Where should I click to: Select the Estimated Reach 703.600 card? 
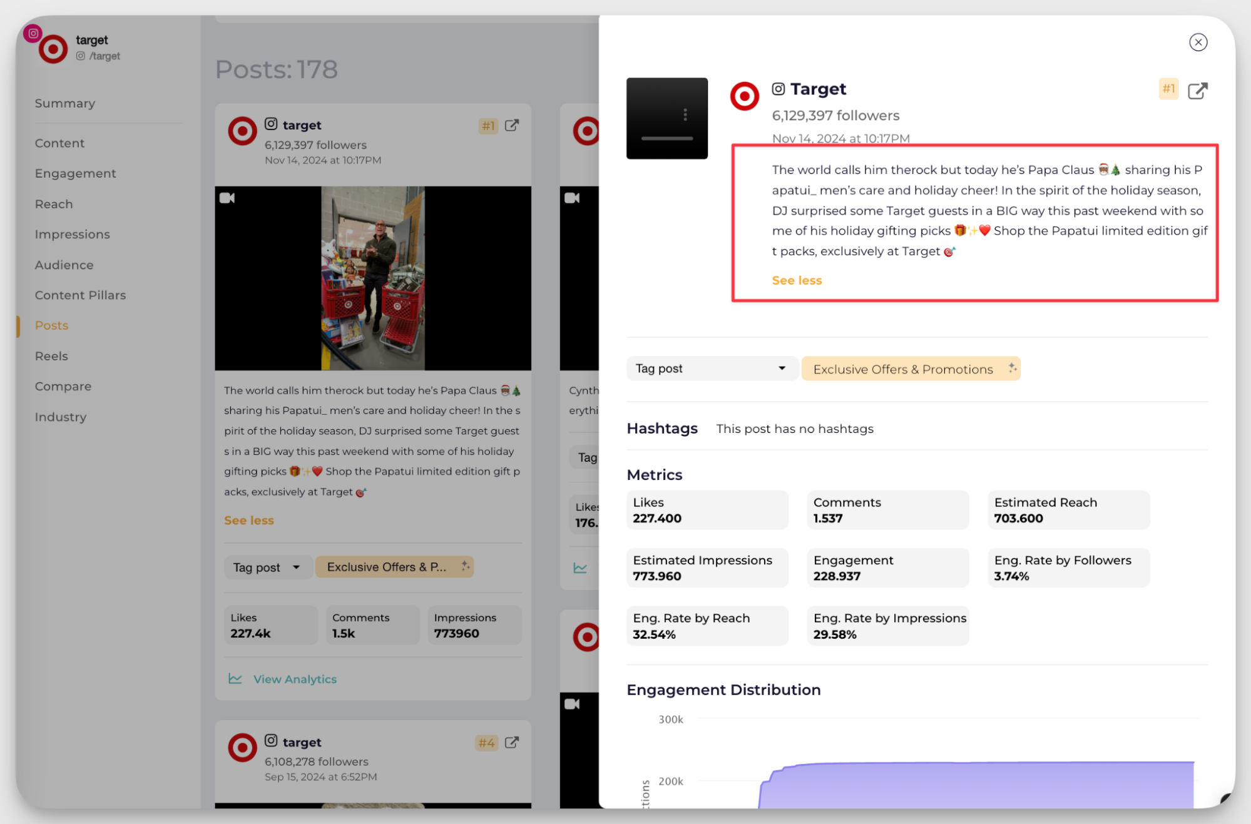pos(1068,510)
